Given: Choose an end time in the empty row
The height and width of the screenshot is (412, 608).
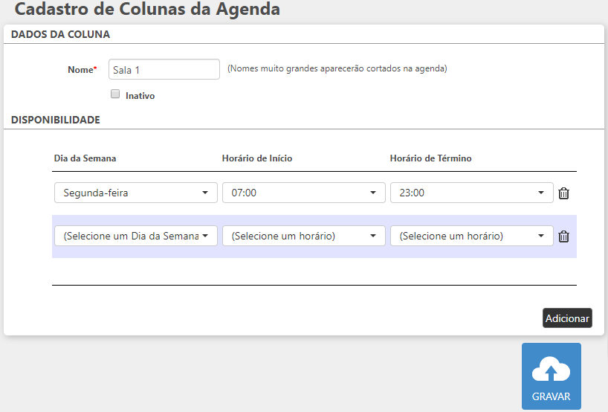Looking at the screenshot, I should [x=471, y=236].
